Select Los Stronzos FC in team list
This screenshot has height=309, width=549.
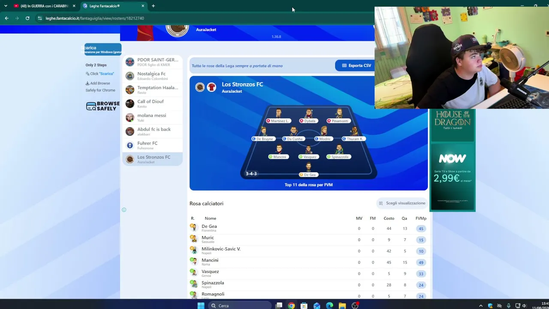(152, 159)
